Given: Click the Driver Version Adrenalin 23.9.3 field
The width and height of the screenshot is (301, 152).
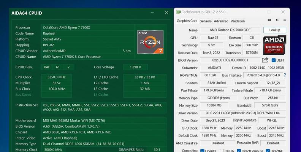Looking at the screenshot, I should (243, 113).
